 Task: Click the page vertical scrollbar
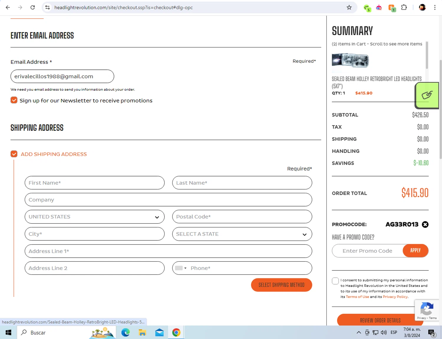point(441,109)
